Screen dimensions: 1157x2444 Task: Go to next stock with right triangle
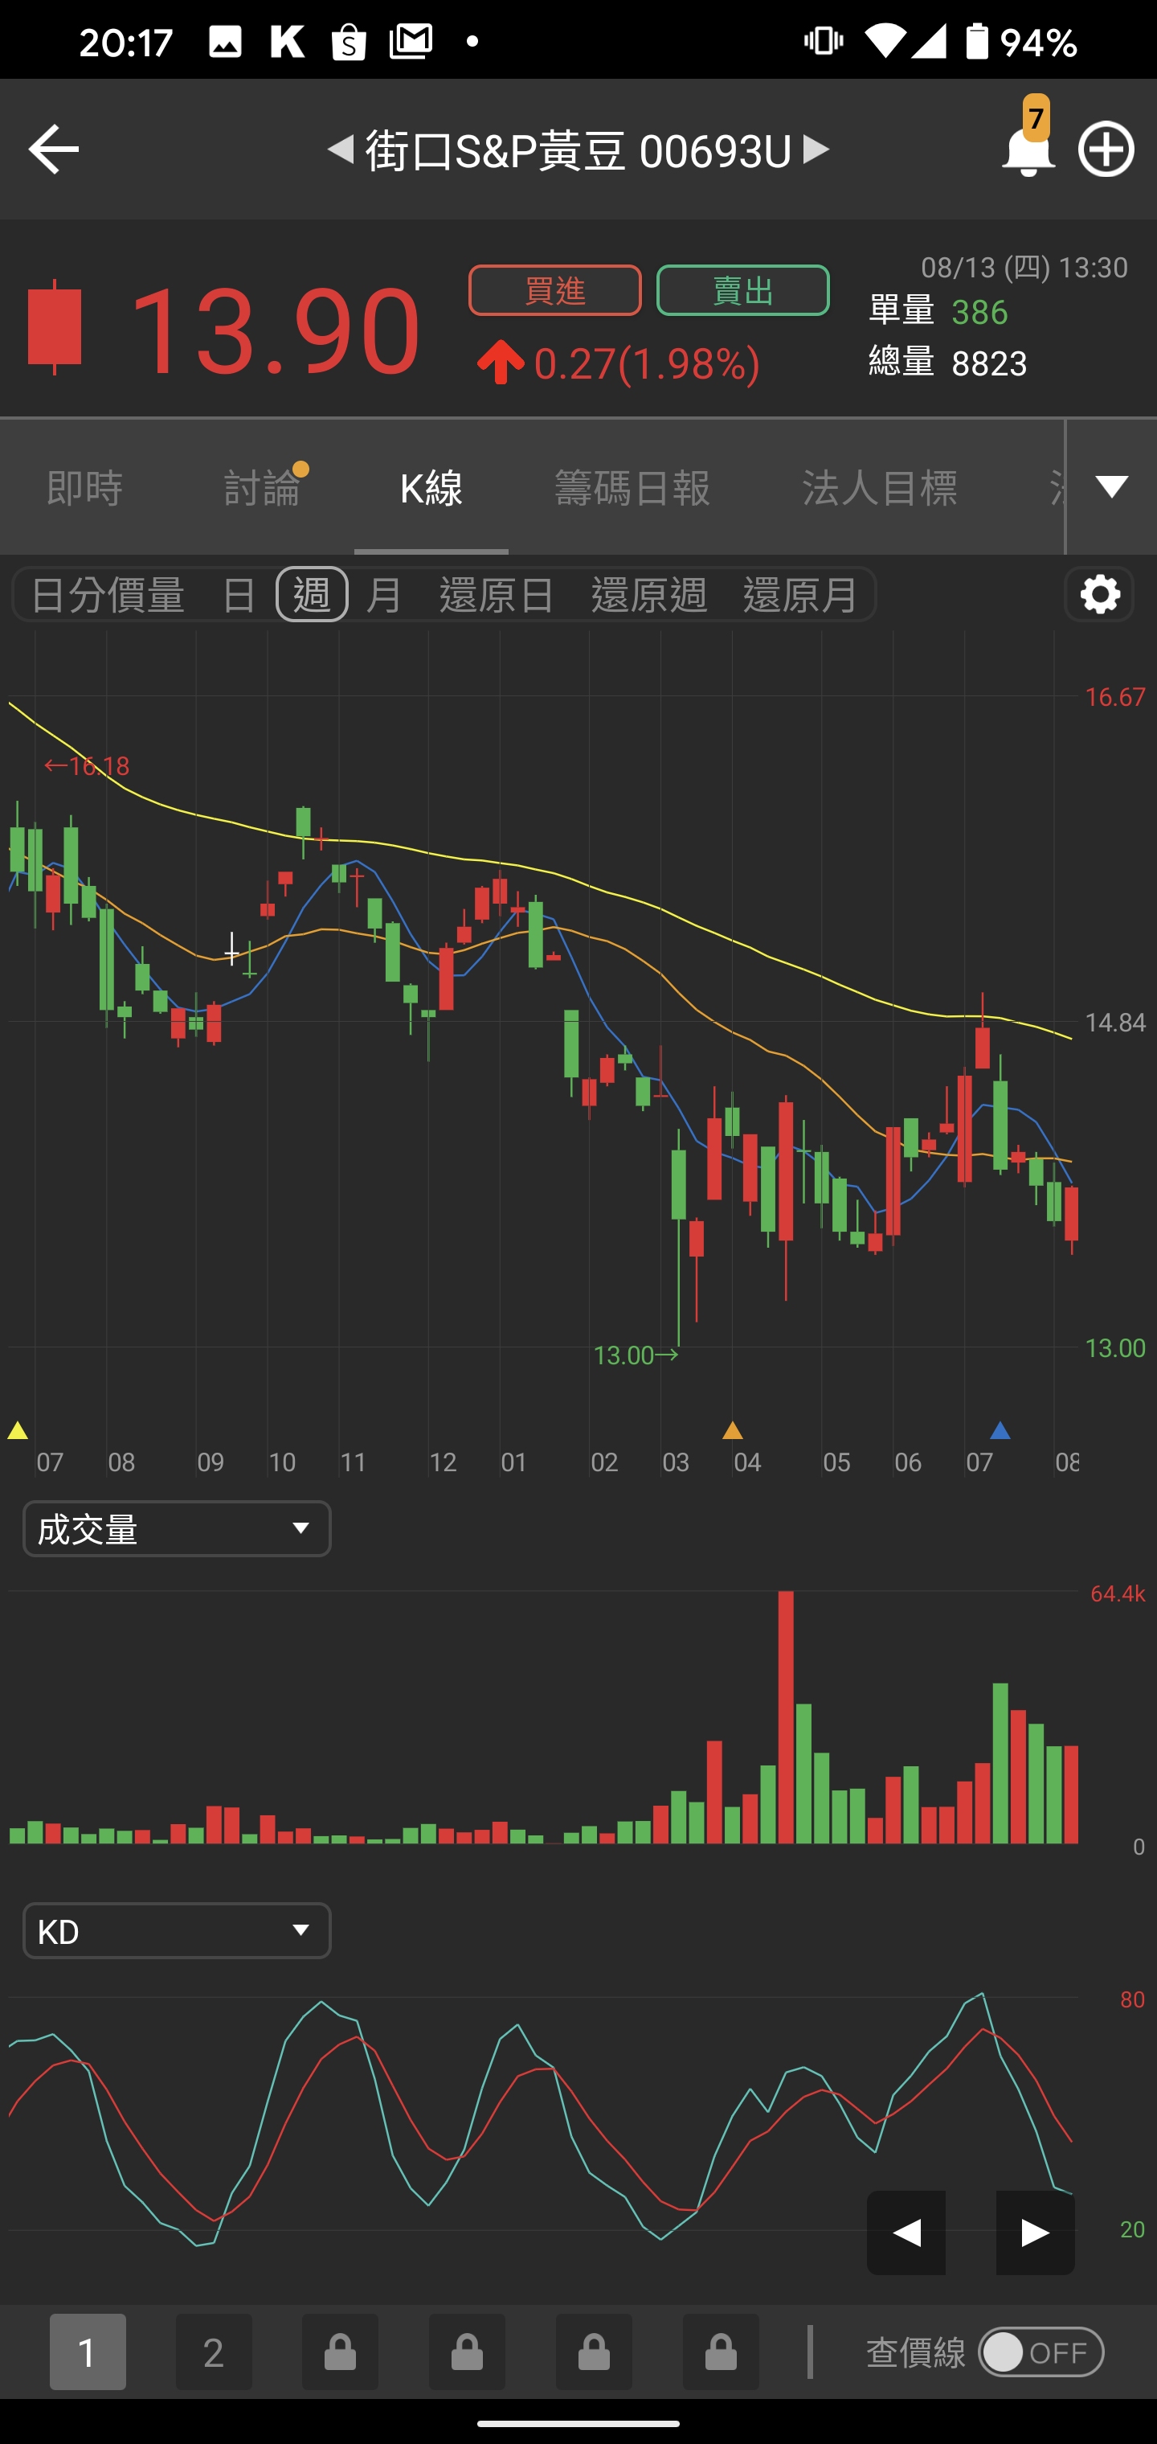pyautogui.click(x=816, y=149)
